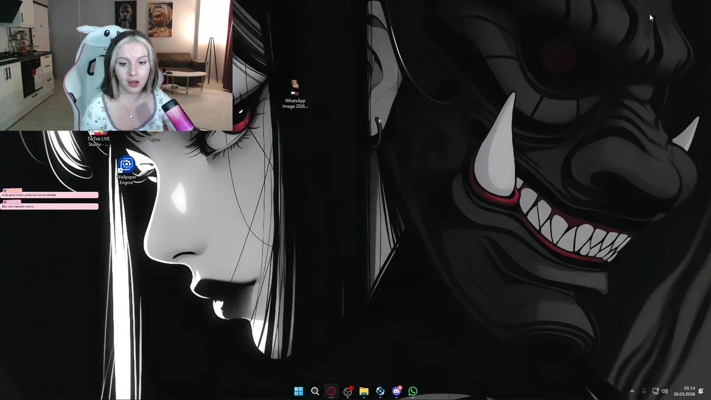Open Discord from the taskbar
The width and height of the screenshot is (711, 400).
397,391
